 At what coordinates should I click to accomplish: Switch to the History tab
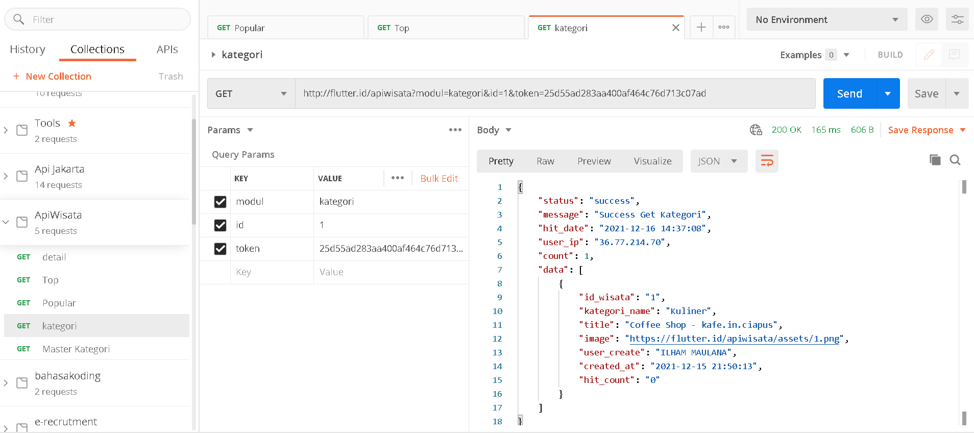click(x=28, y=49)
